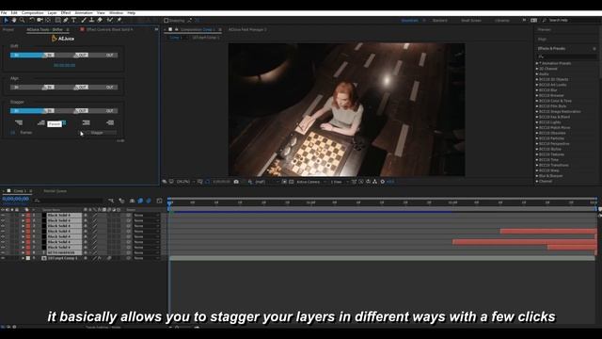Toggle Hide Shy Layers switch in timeline
This screenshot has width=602, height=339.
(x=132, y=201)
